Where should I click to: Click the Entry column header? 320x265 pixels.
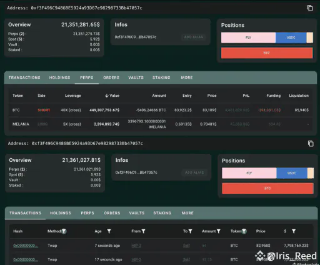pos(187,96)
